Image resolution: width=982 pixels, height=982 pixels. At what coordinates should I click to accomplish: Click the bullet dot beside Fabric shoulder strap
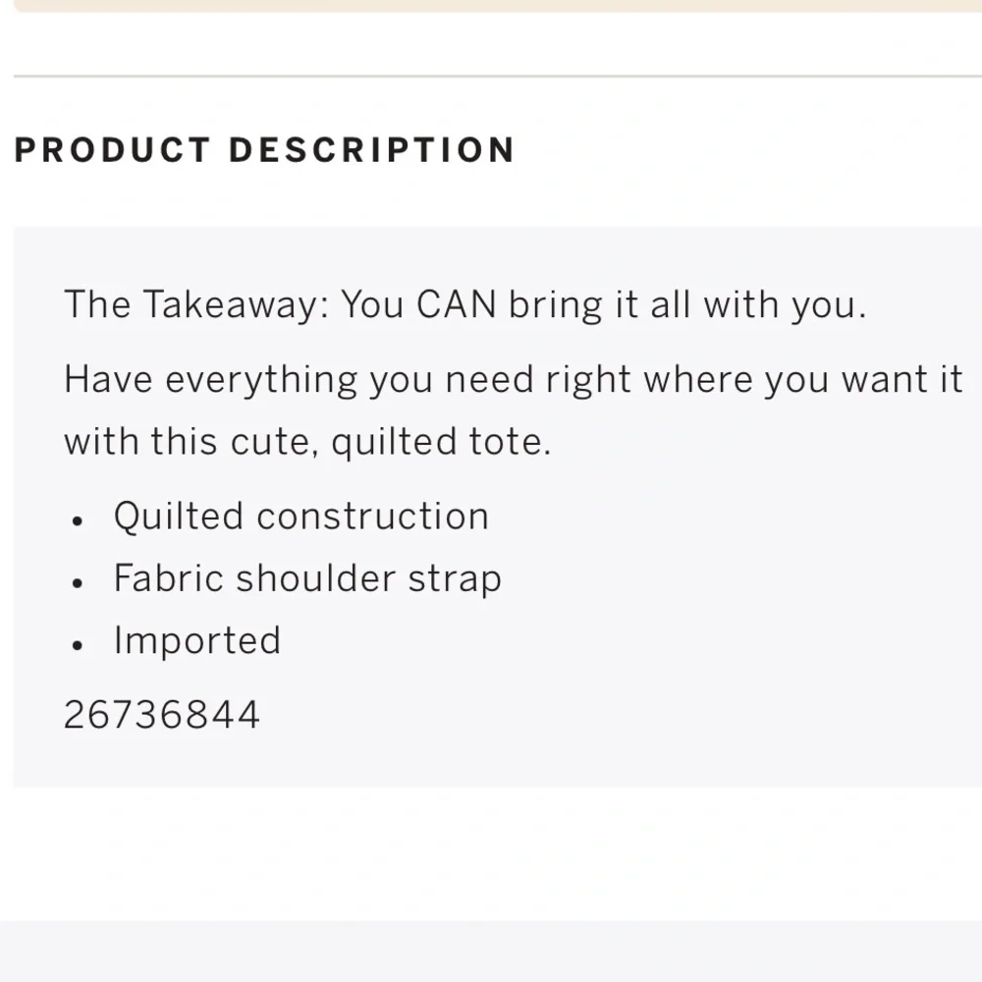pyautogui.click(x=79, y=582)
